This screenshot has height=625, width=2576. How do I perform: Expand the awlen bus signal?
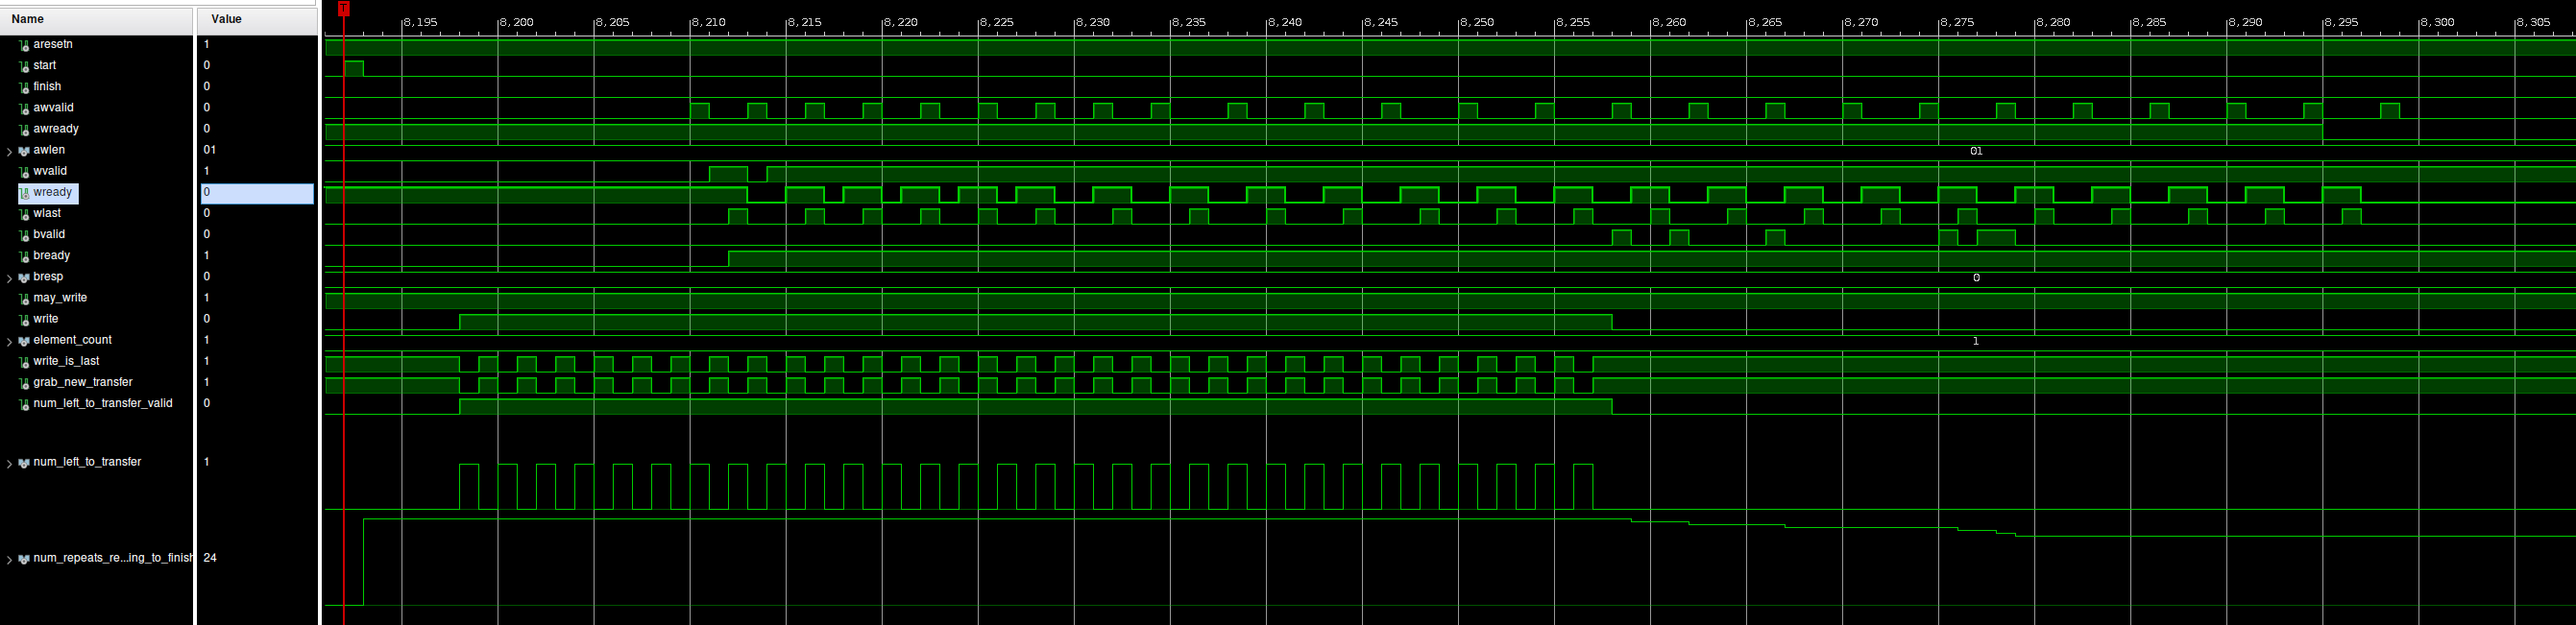coord(10,151)
